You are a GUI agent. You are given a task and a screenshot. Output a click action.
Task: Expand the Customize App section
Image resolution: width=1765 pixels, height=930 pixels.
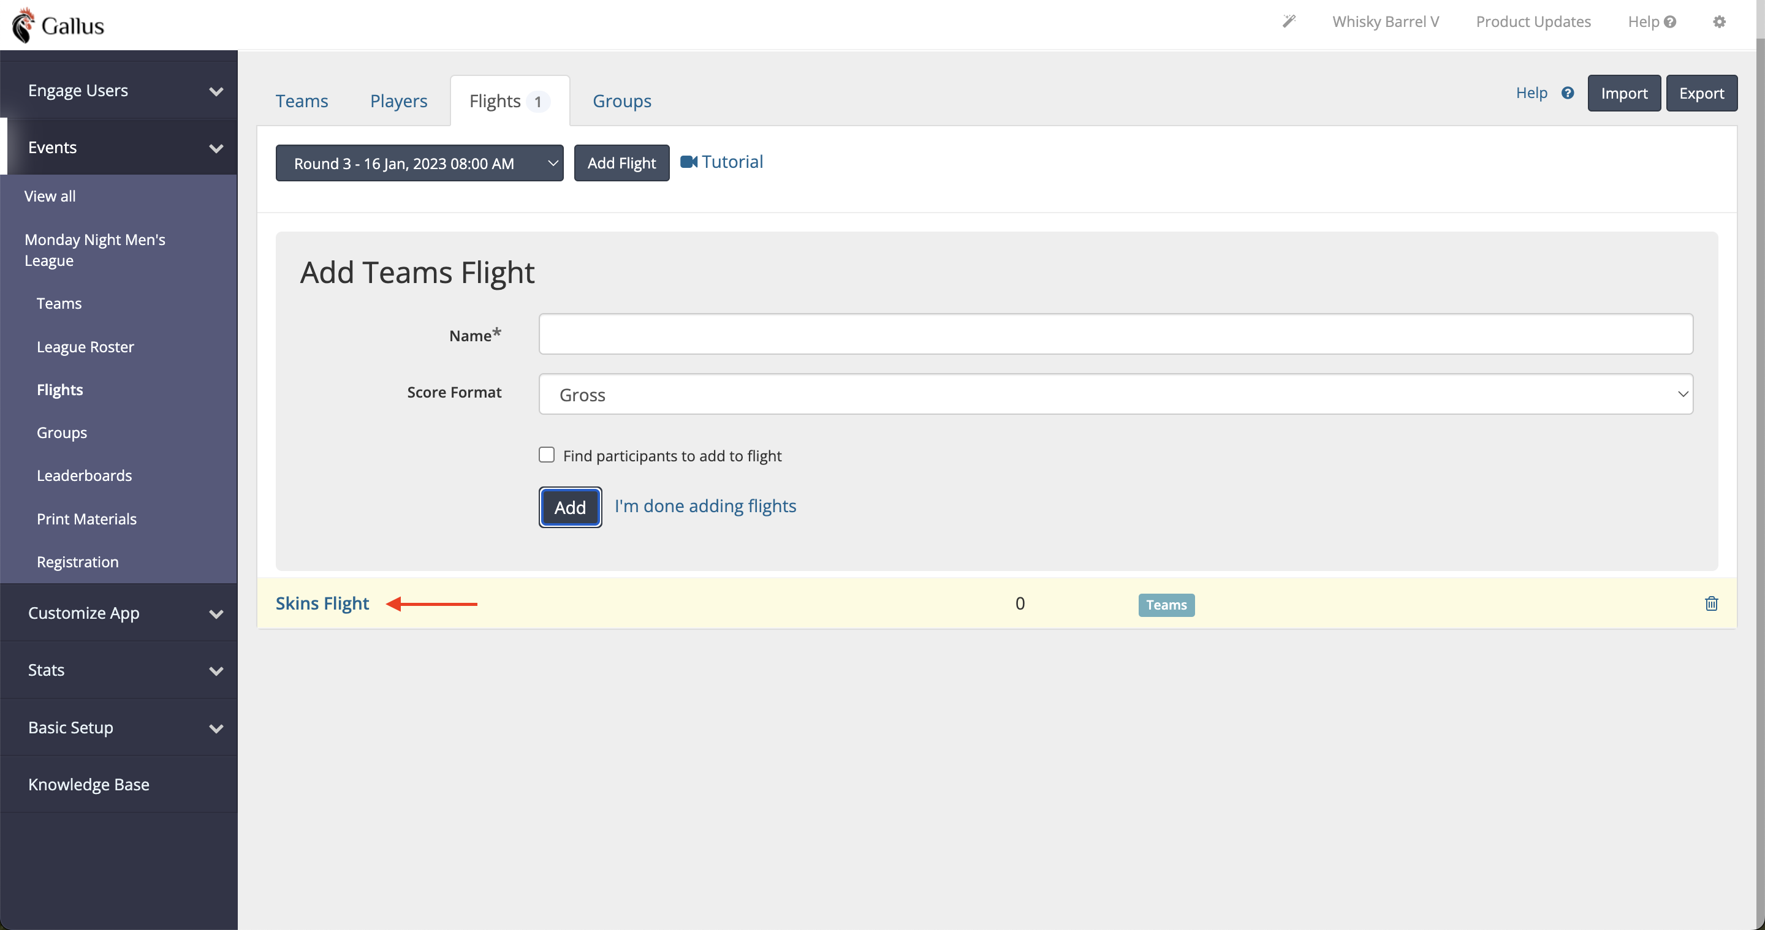click(120, 613)
